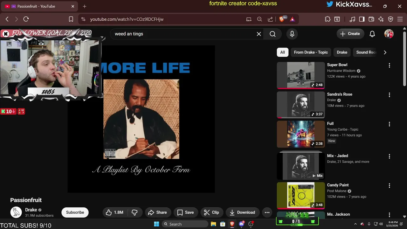
Task: Go back in Brave browser
Action: [x=7, y=19]
